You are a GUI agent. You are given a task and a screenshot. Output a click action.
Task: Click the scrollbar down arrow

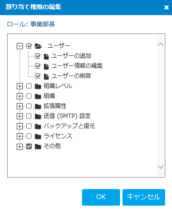click(161, 167)
